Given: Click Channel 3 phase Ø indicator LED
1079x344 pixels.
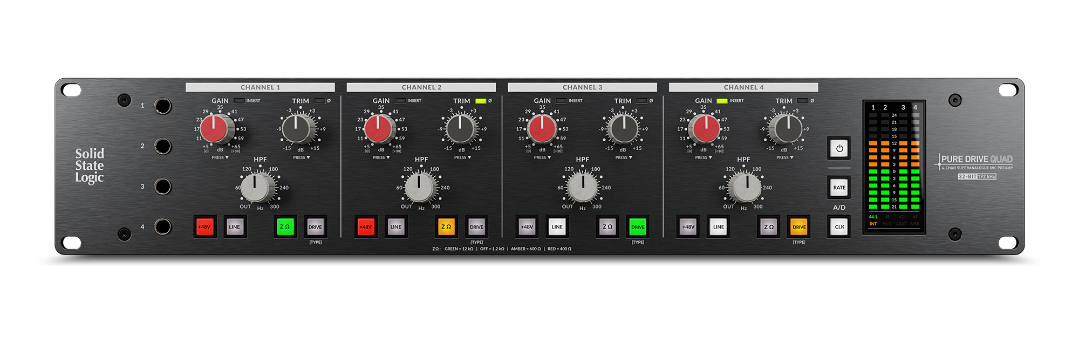Looking at the screenshot, I should pyautogui.click(x=642, y=101).
